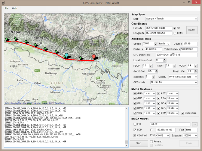Click the UTC Date/Time field
This screenshot has width=202, height=151.
pos(177,55)
